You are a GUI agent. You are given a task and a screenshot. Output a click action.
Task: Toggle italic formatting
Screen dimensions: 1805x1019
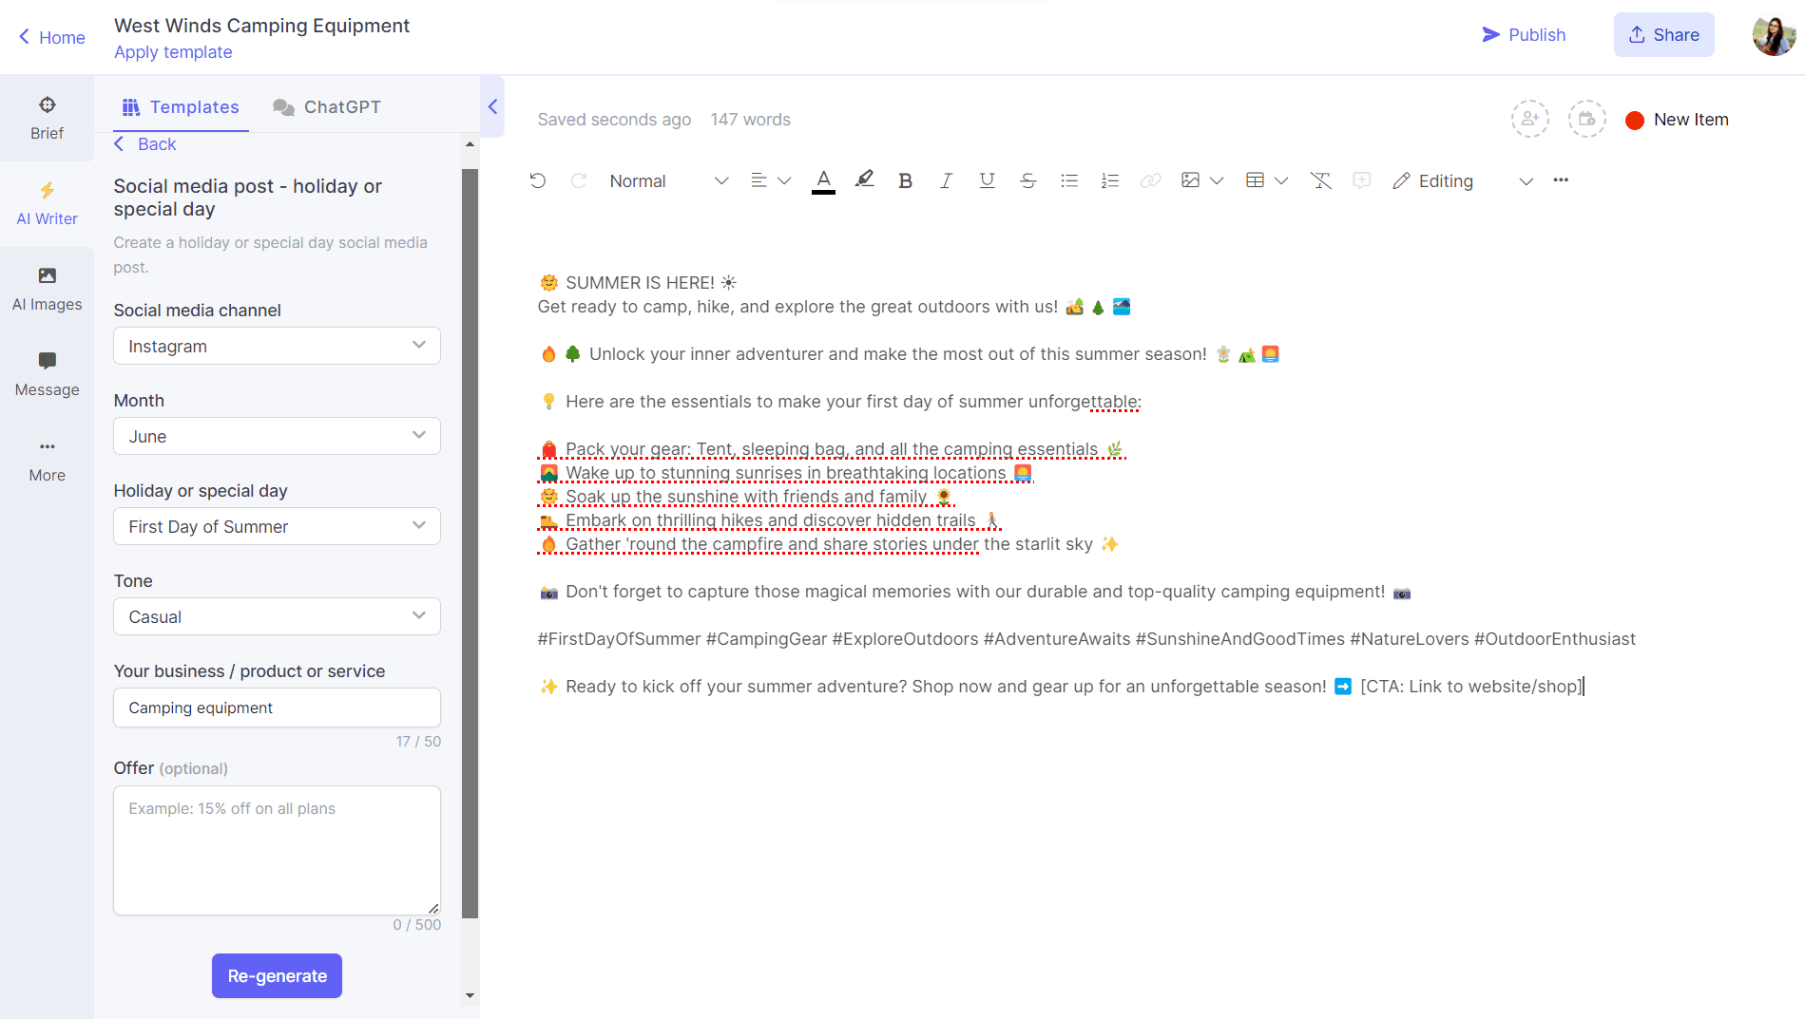[x=946, y=180]
